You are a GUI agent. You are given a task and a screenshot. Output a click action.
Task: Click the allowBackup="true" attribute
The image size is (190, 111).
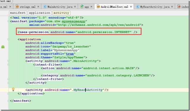[x=50, y=43]
